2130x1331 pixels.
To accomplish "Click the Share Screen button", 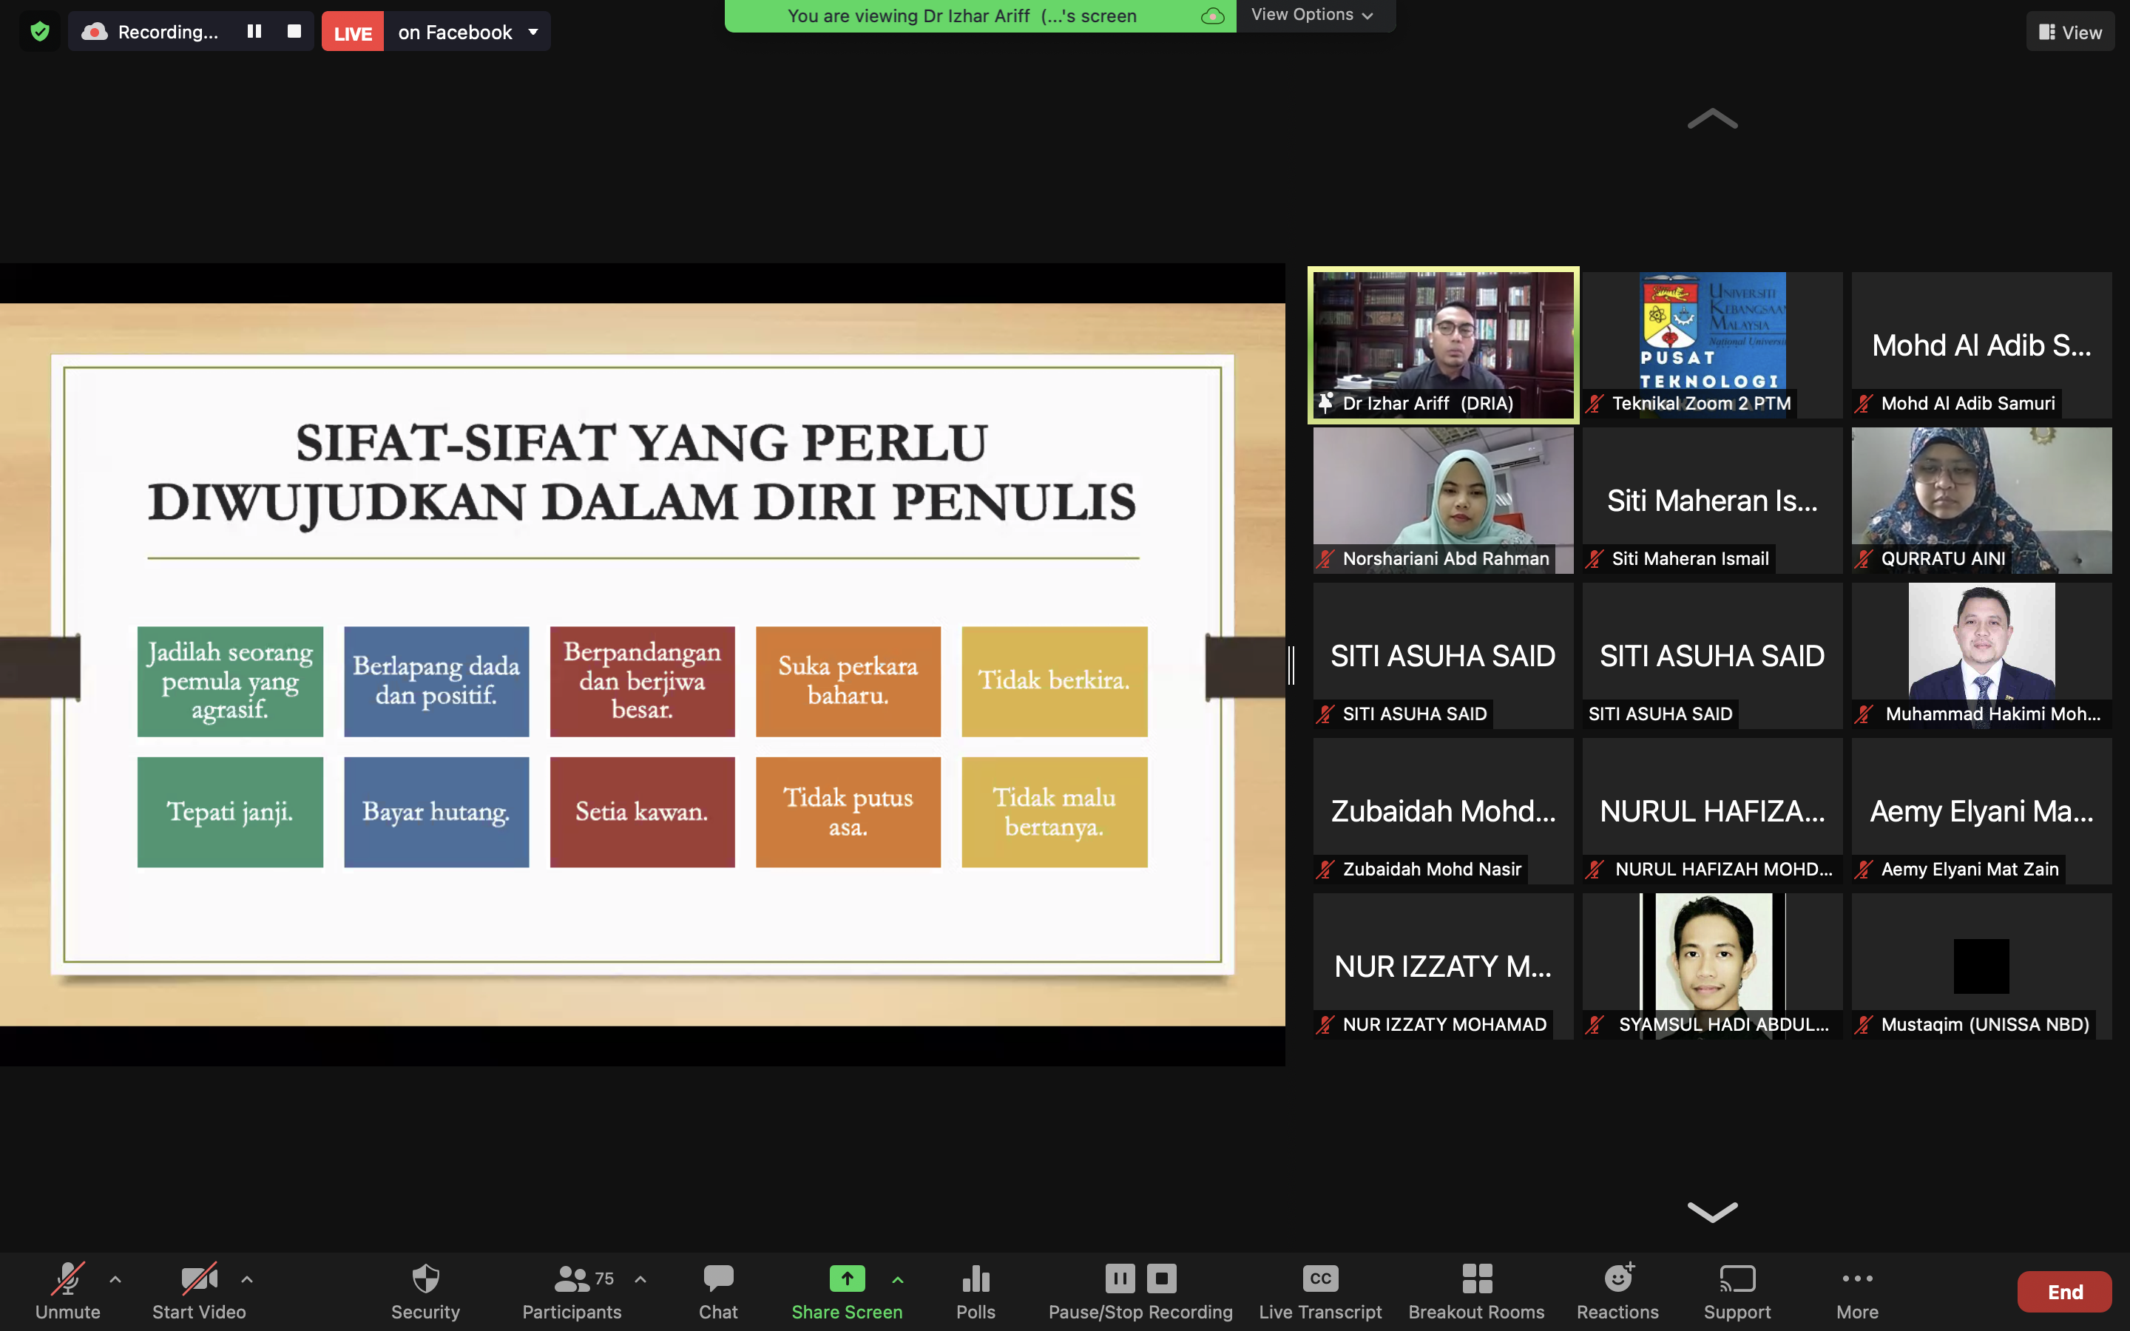I will pos(847,1290).
